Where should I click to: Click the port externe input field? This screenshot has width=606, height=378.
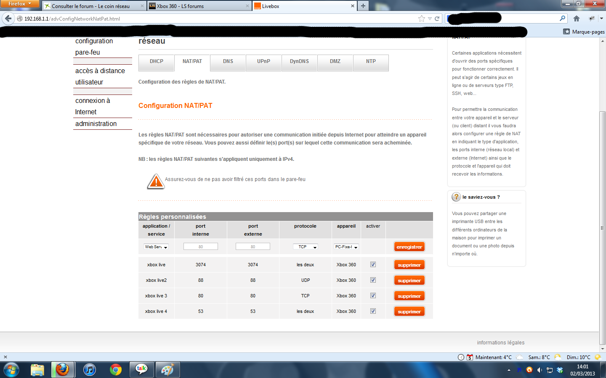[x=253, y=247]
